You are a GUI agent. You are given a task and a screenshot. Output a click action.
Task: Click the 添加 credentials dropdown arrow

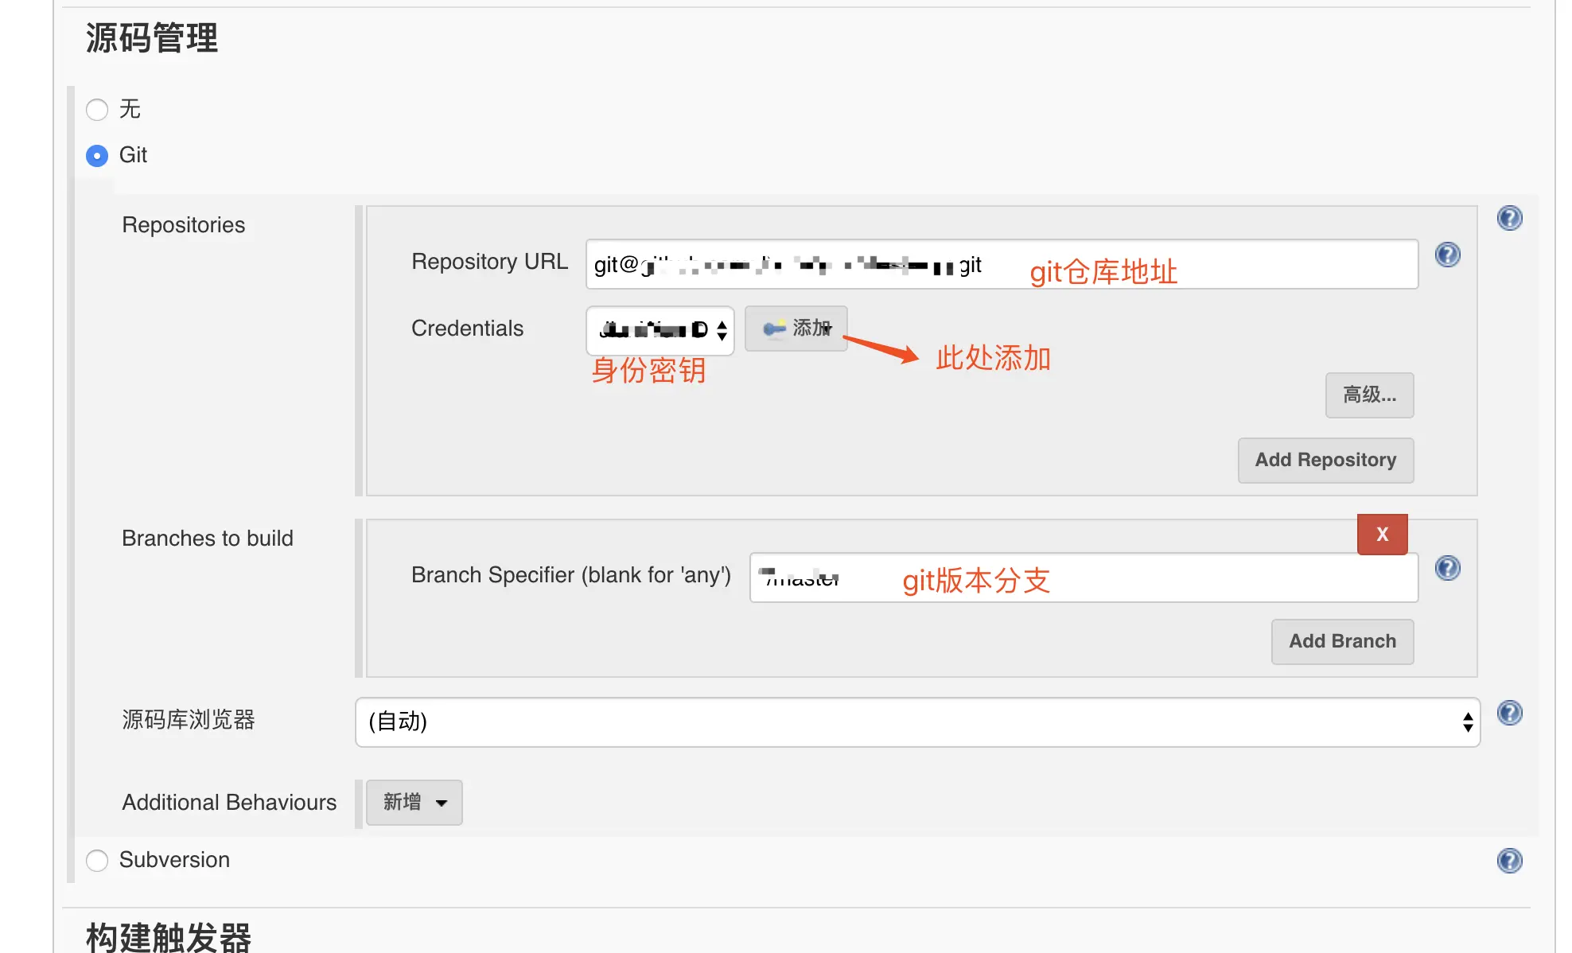pyautogui.click(x=829, y=329)
